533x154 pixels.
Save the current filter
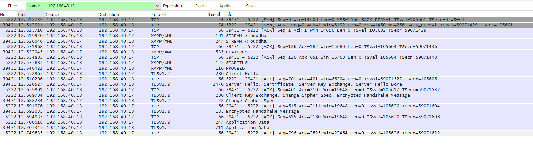coord(250,6)
